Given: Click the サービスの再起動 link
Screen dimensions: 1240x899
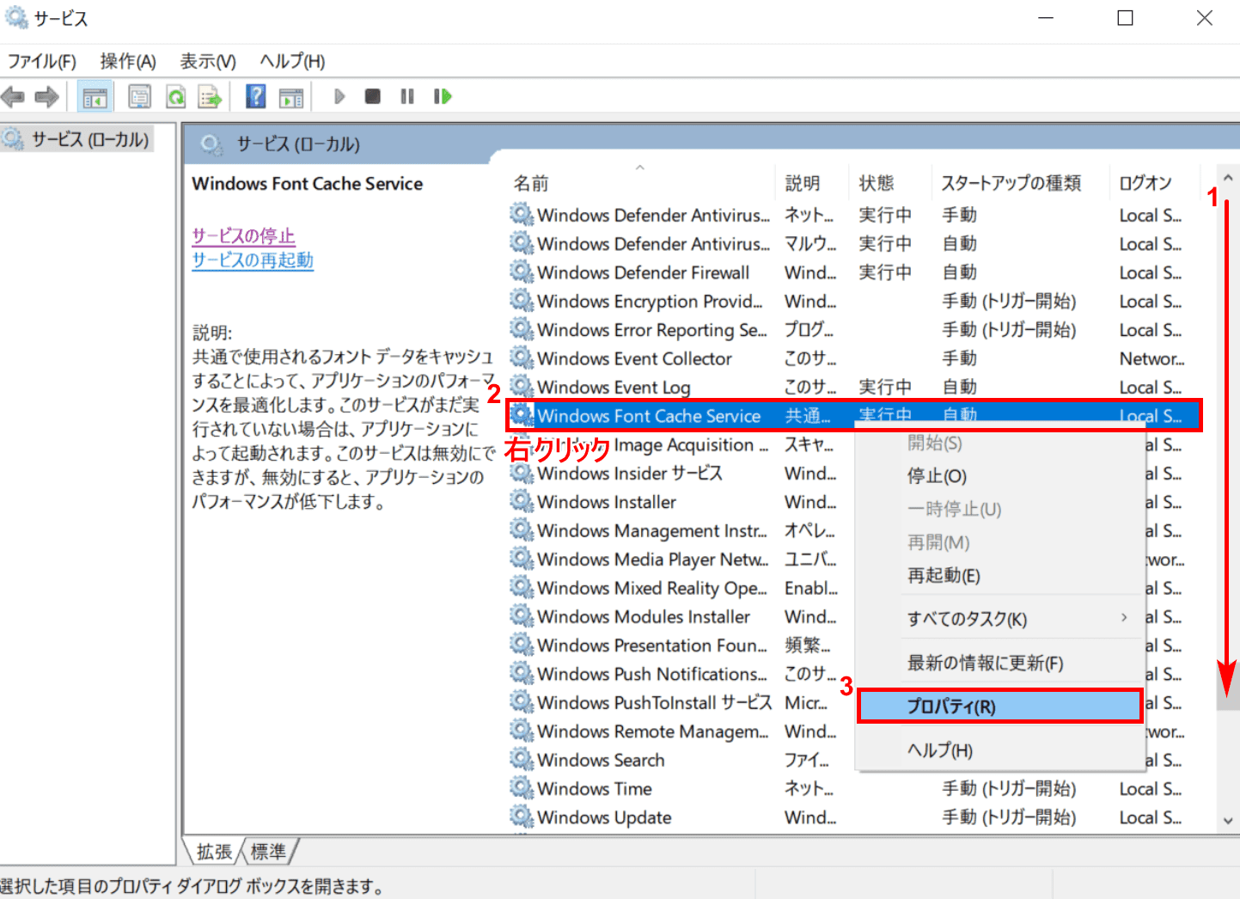Looking at the screenshot, I should click(253, 260).
